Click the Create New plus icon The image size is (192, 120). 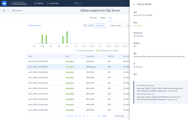pyautogui.click(x=48, y=3)
